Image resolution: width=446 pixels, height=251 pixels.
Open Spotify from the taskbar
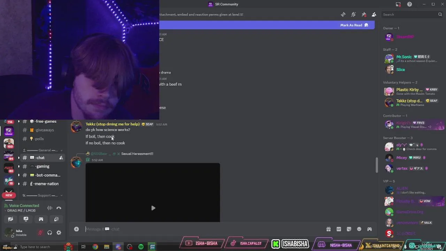click(x=141, y=247)
